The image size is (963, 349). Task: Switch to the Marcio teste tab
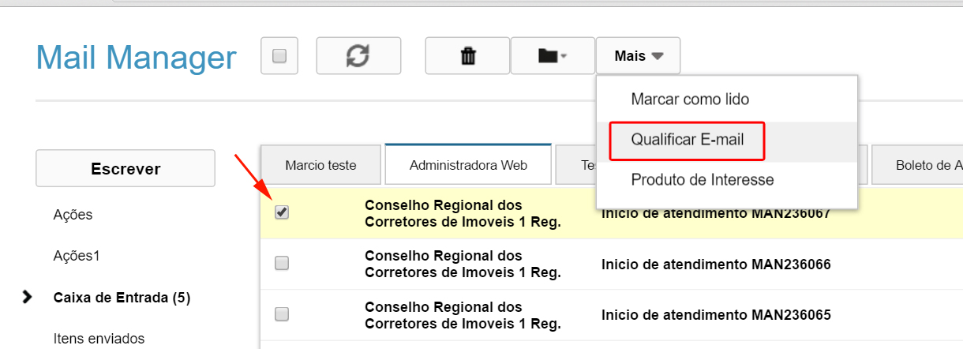320,166
